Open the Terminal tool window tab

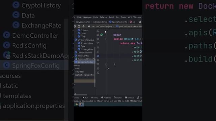pos(129,98)
